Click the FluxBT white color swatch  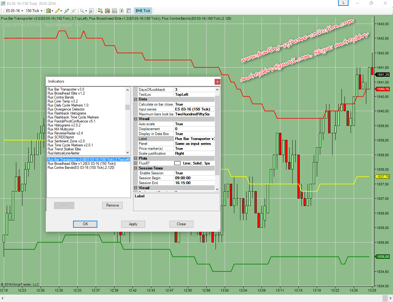point(177,163)
